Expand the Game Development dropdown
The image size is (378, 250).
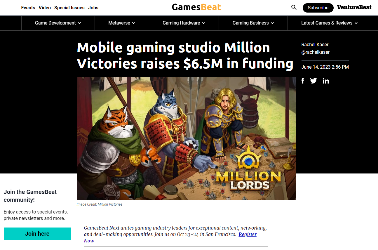click(x=58, y=23)
